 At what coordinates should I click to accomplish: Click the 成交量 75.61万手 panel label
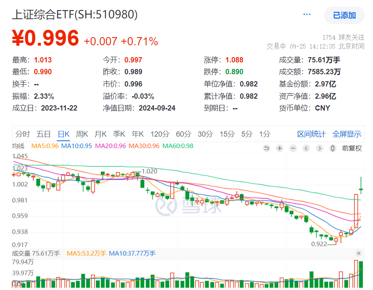pyautogui.click(x=36, y=253)
